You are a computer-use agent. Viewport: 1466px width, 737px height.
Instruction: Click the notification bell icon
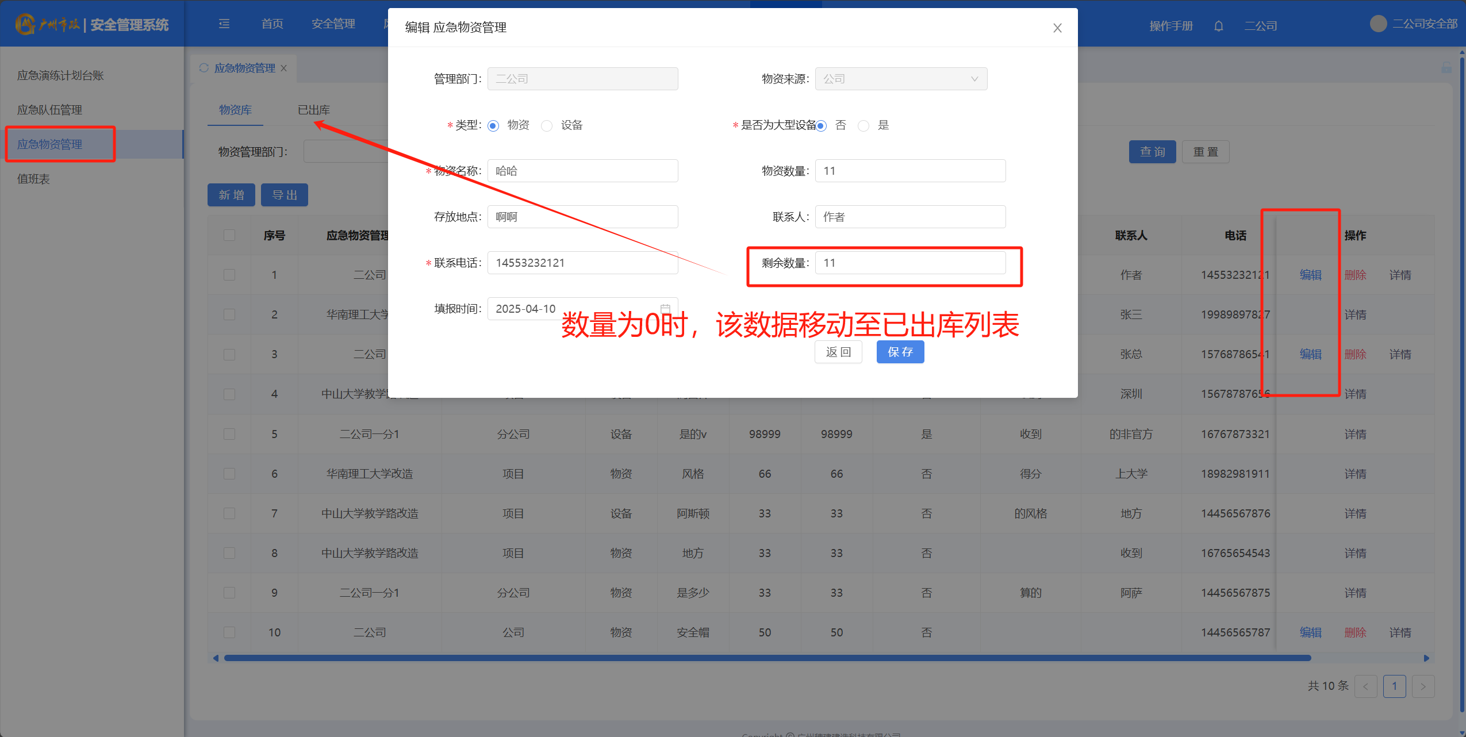pyautogui.click(x=1218, y=26)
